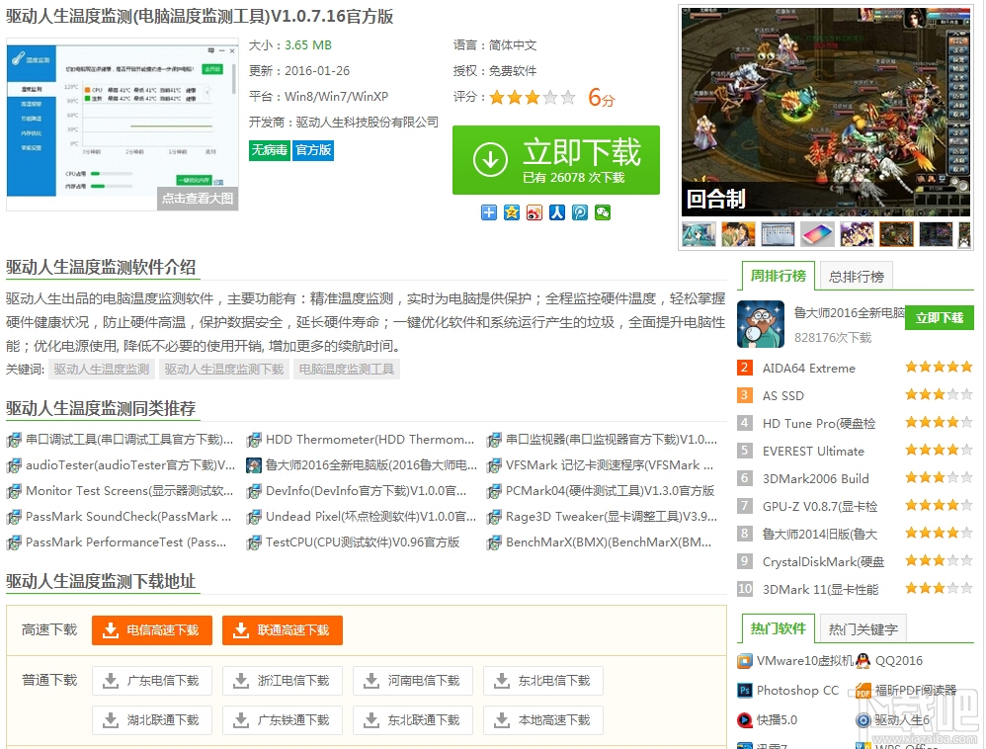The image size is (986, 749).
Task: Click green 无病毒 badge
Action: click(x=269, y=150)
